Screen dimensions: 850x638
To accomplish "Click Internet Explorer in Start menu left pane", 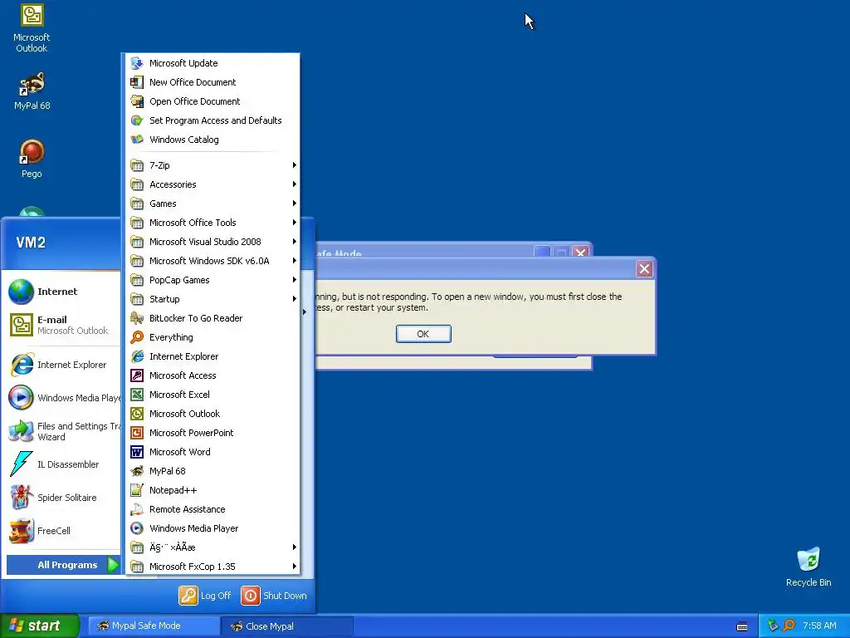I will coord(63,365).
